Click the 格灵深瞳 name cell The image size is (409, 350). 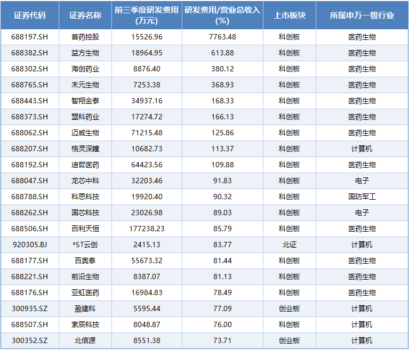click(85, 149)
